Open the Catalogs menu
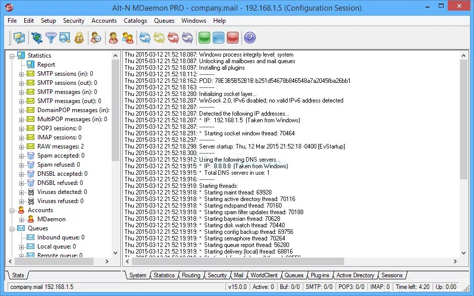 (x=135, y=21)
